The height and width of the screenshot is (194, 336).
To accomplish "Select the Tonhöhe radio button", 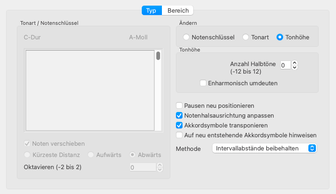I will 280,37.
